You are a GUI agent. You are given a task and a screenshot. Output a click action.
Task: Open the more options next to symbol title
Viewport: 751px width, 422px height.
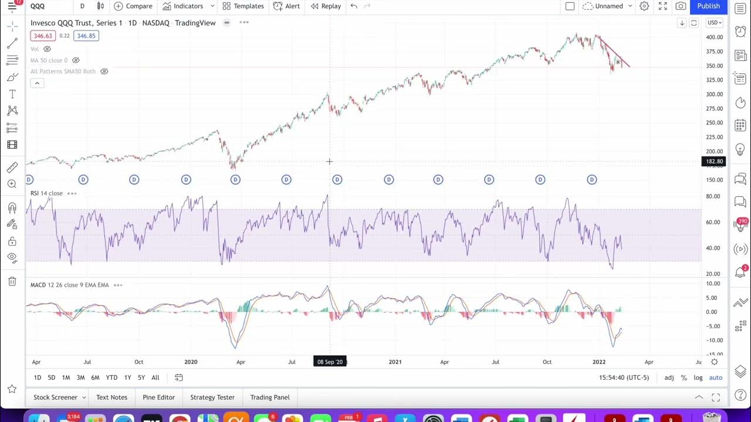[244, 23]
